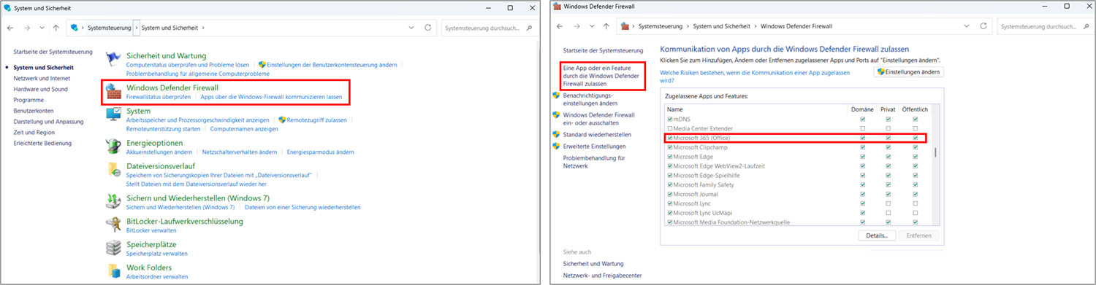Screen dimensions: 1096x285
Task: Click the Einstellungen ändern button
Action: point(908,72)
